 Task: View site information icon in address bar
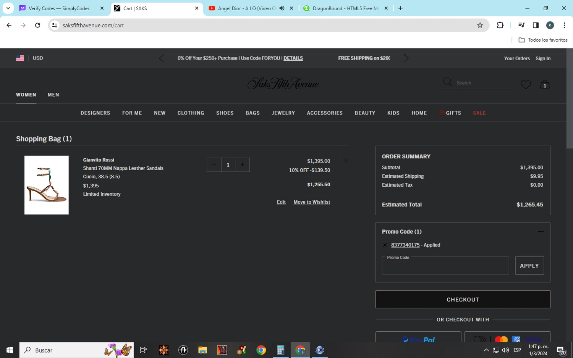[x=55, y=25]
